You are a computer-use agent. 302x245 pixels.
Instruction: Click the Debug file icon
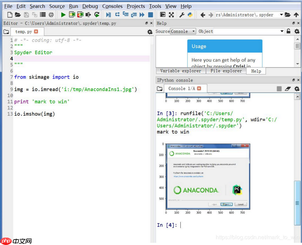pos(109,15)
